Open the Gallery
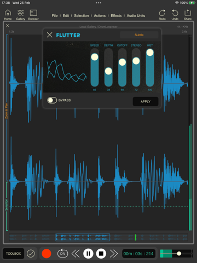 coord(21,15)
